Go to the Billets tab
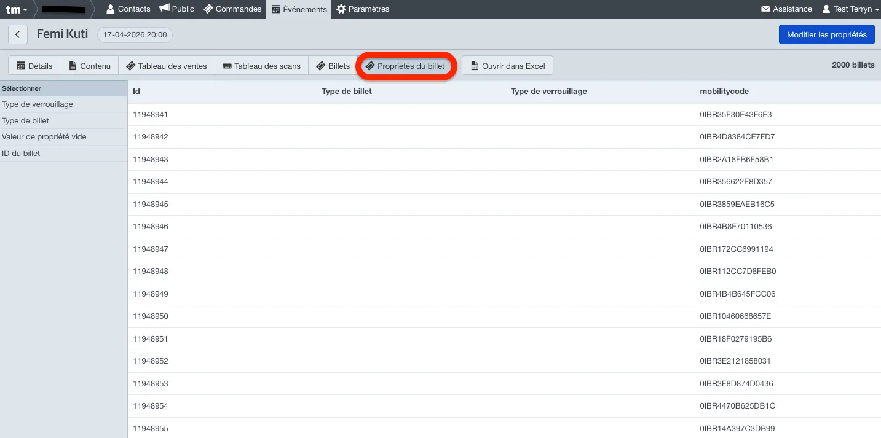Screen dimensions: 881x438 333,66
